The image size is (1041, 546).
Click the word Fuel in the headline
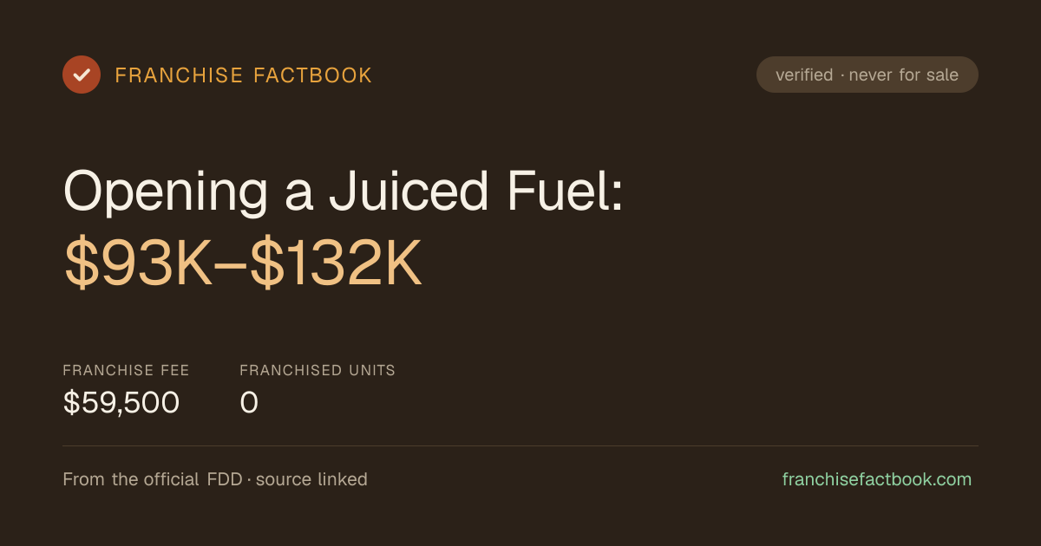click(562, 191)
